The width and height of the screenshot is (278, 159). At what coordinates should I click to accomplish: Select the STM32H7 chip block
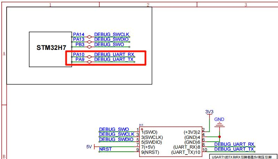[x=50, y=50]
